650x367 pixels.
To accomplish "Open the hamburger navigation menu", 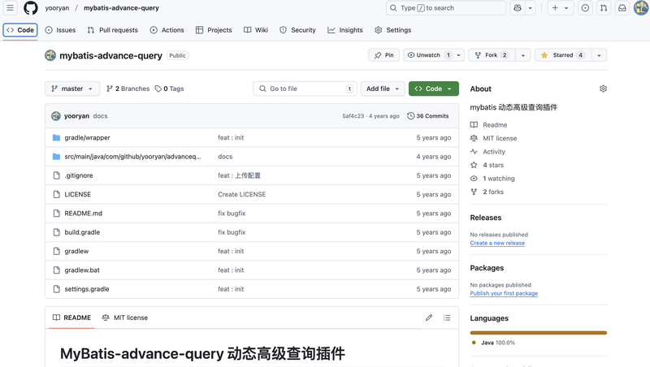I will (x=10, y=8).
